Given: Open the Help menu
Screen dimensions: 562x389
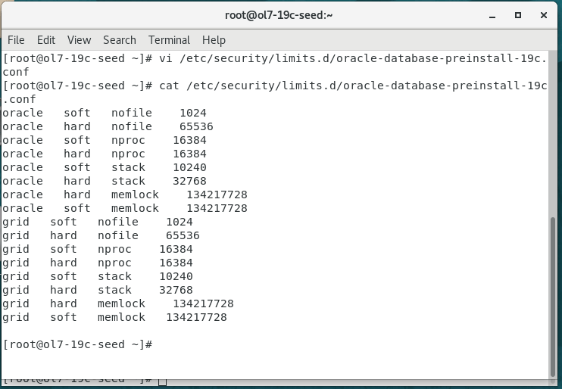Looking at the screenshot, I should pos(214,40).
